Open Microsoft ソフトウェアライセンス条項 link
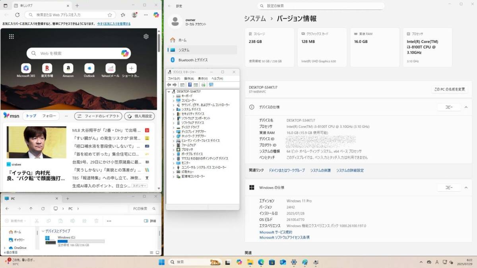 point(285,237)
